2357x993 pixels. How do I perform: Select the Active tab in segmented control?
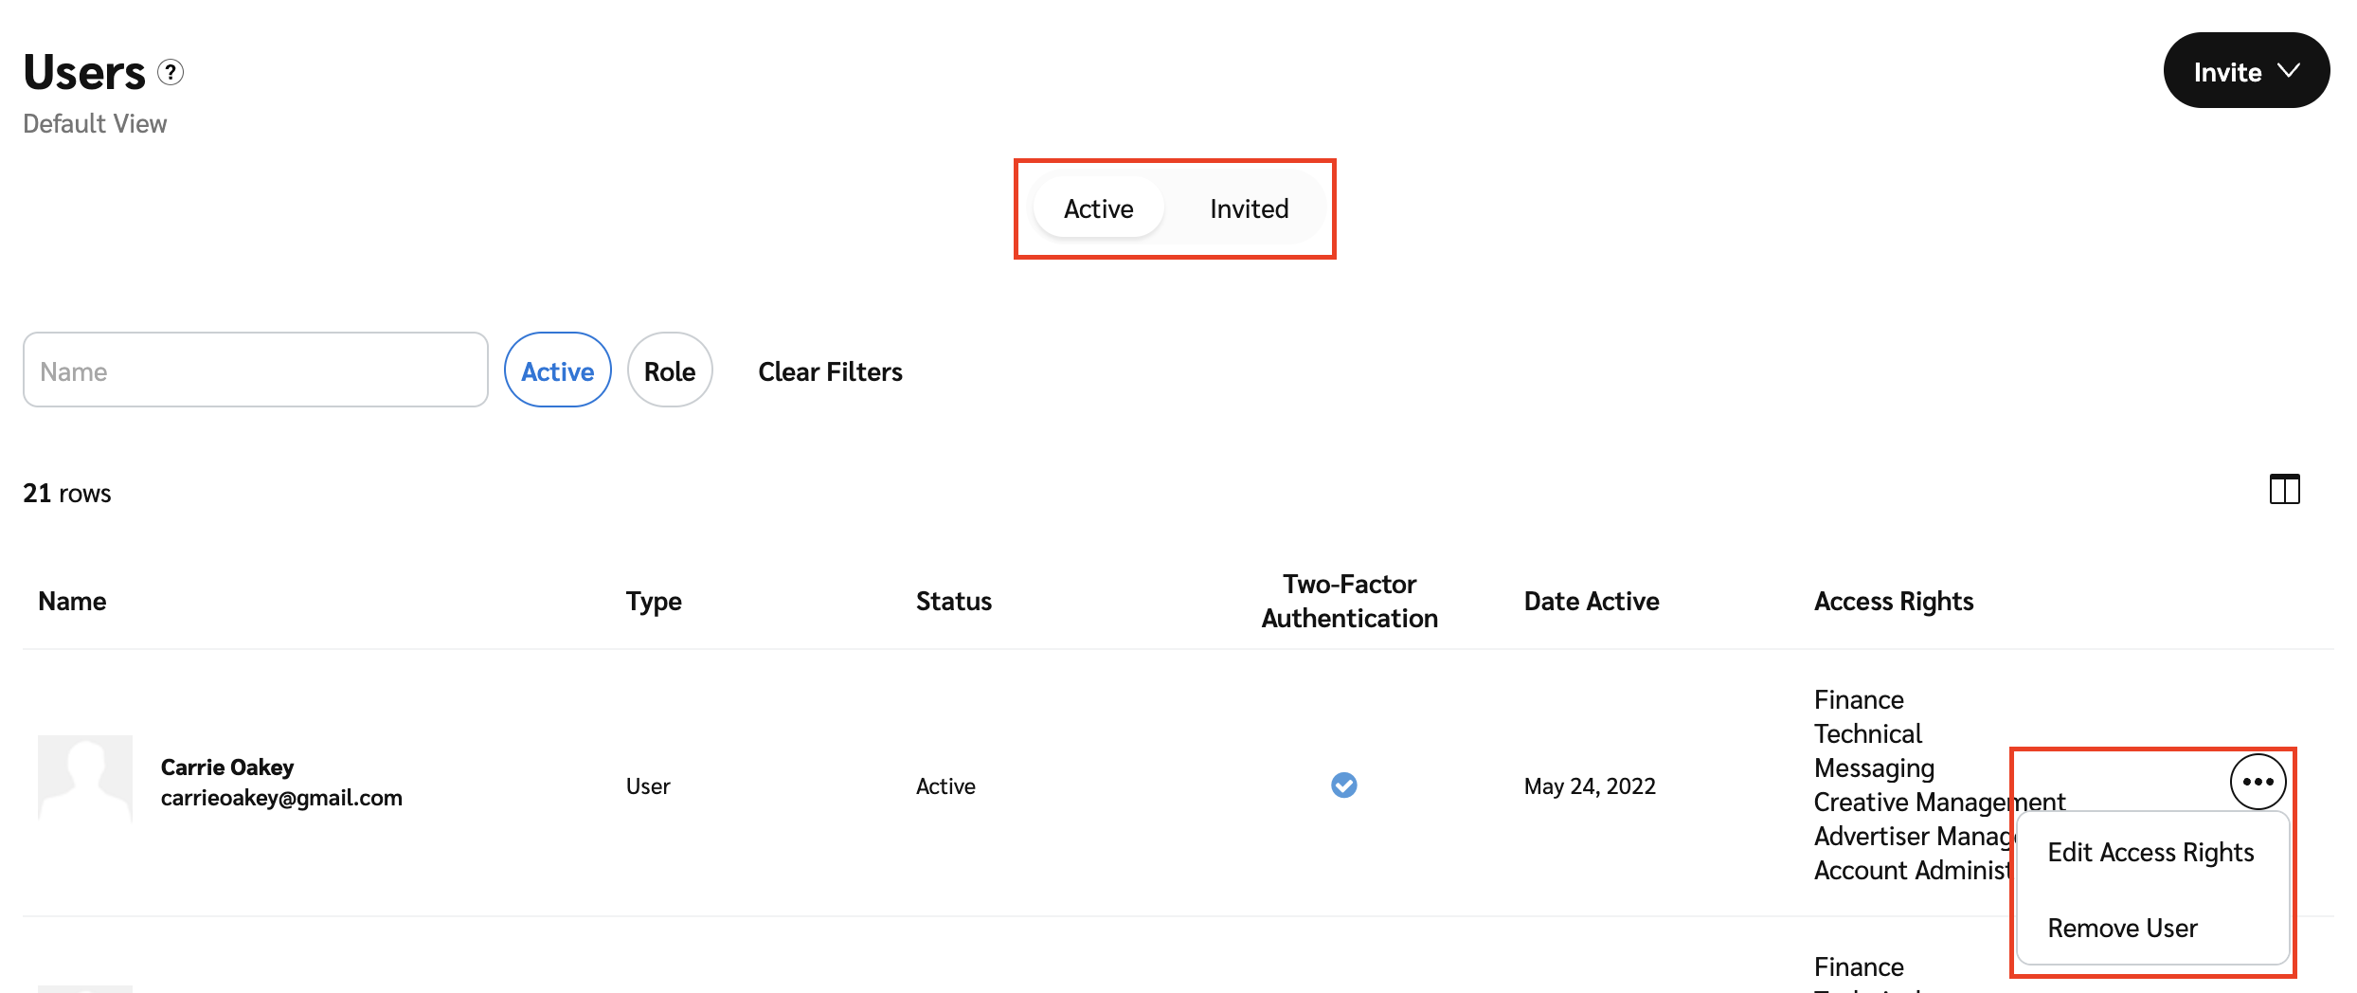(1098, 208)
